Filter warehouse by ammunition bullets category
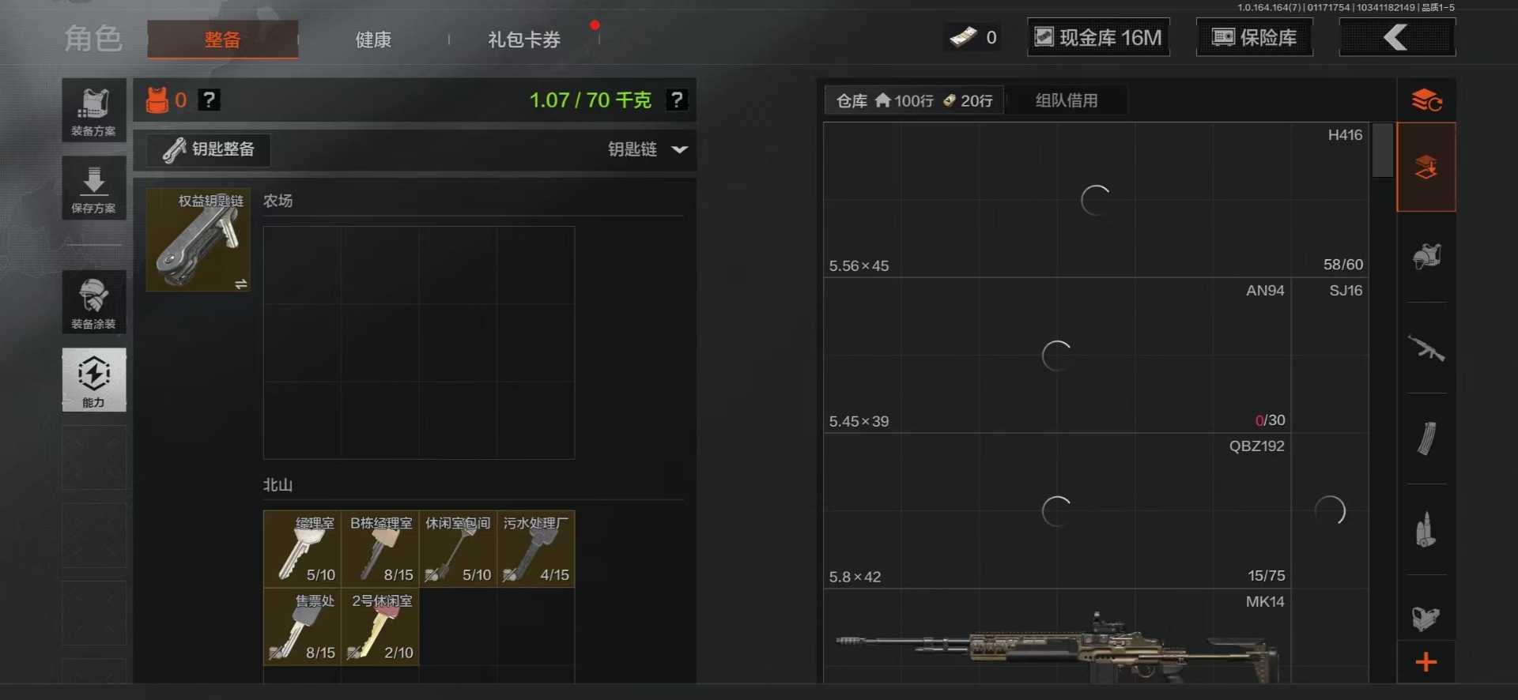 pyautogui.click(x=1426, y=529)
